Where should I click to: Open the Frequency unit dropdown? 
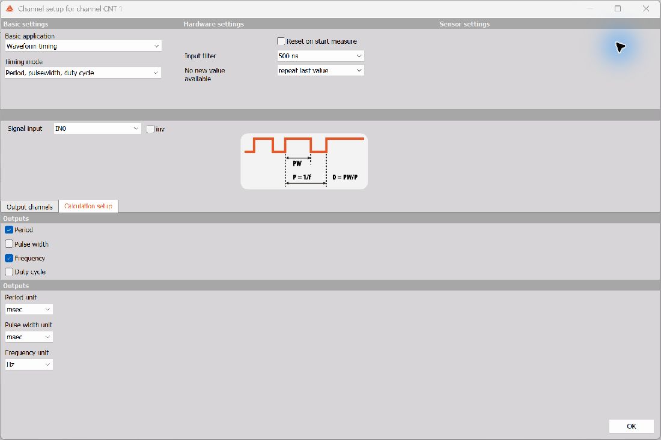coord(29,364)
